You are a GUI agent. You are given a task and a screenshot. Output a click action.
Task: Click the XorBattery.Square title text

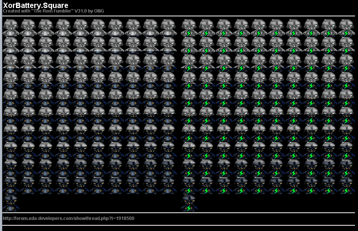pyautogui.click(x=35, y=5)
